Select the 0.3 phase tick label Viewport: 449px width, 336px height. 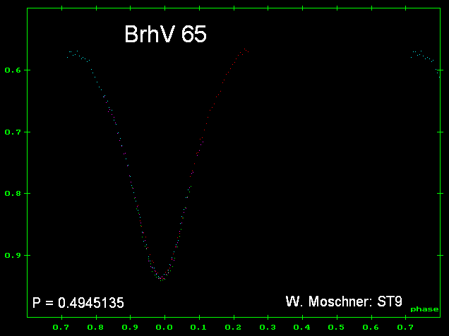pyautogui.click(x=268, y=328)
